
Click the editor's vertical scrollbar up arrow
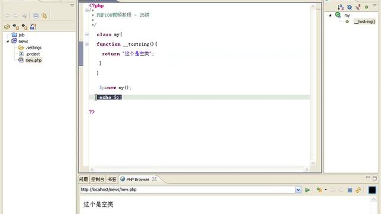coord(313,7)
